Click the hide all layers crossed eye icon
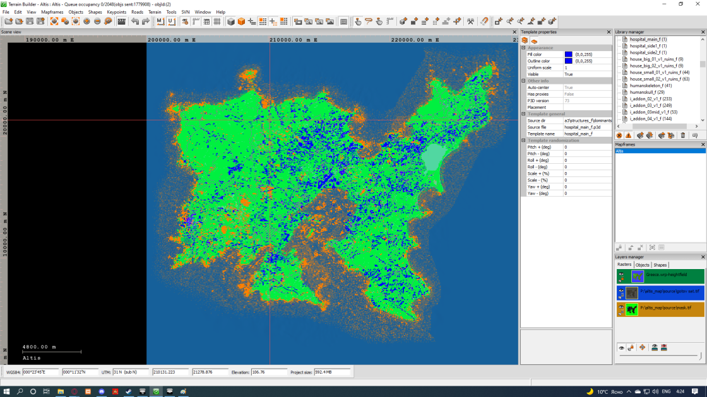This screenshot has height=397, width=707. [663, 347]
